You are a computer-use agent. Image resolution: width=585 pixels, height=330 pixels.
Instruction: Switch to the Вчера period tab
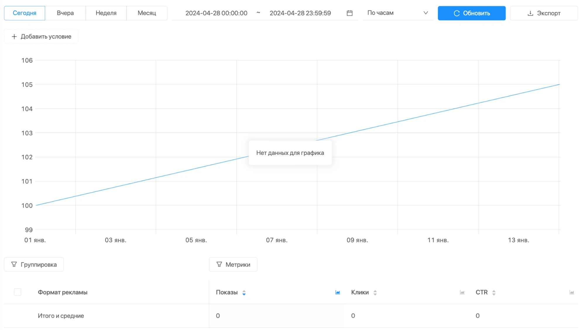(65, 13)
